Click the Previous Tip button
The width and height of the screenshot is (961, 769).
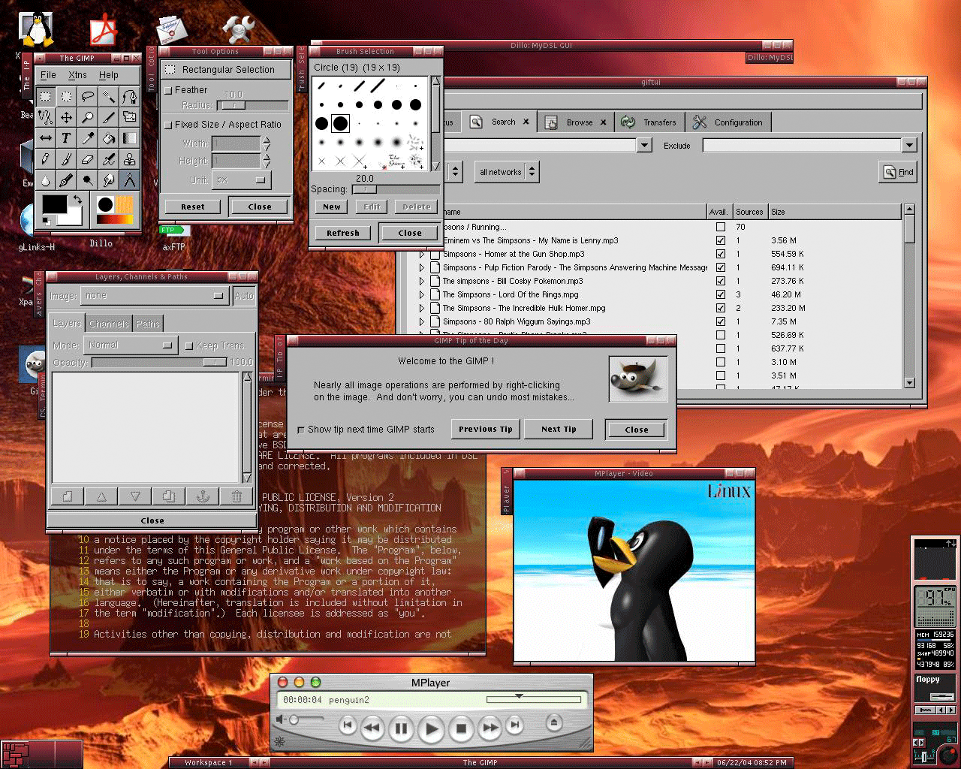click(485, 429)
